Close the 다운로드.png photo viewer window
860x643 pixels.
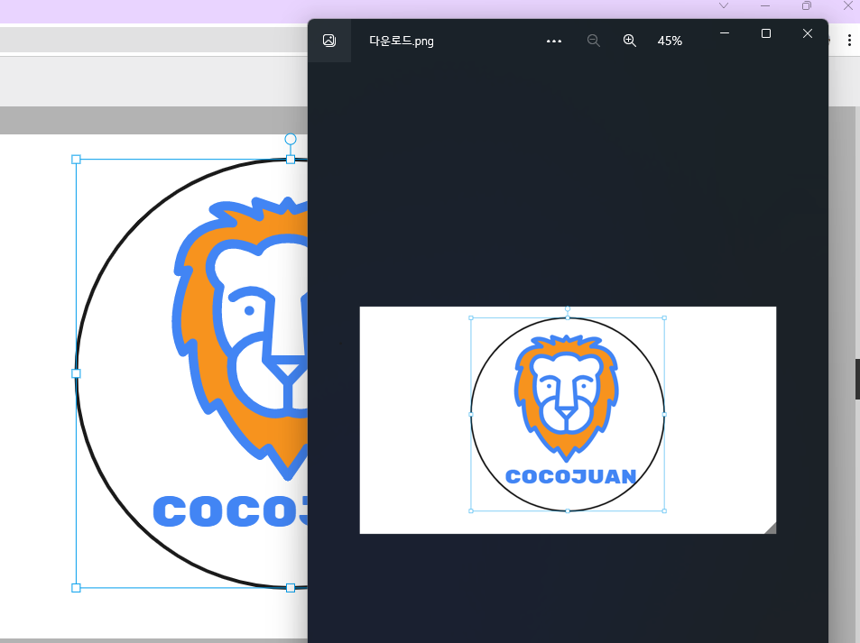tap(808, 33)
